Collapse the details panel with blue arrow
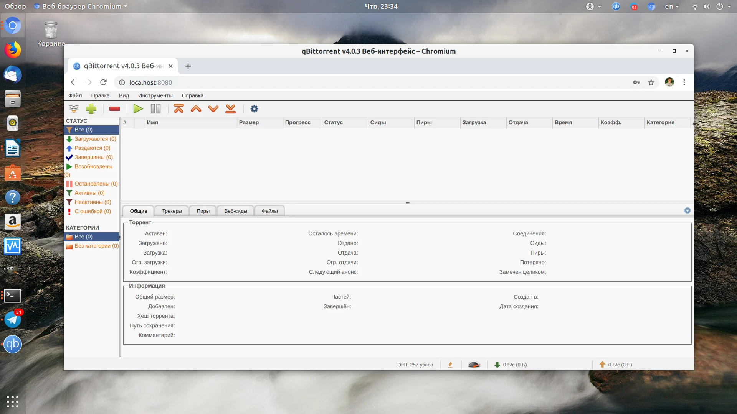The height and width of the screenshot is (414, 737). (x=687, y=210)
